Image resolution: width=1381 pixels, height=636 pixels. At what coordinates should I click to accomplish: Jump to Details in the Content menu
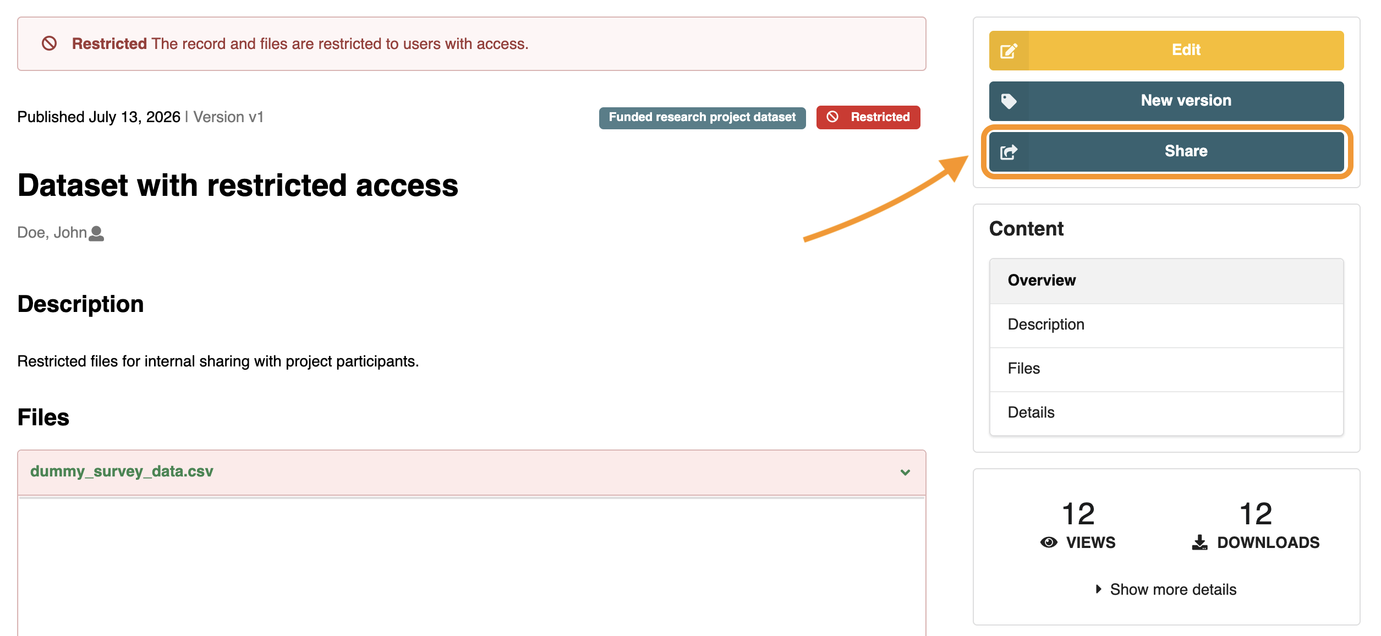tap(1166, 413)
